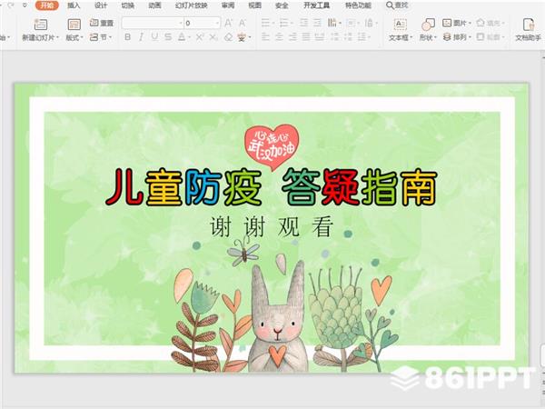Click the shape Fill (填充) button
The image size is (545, 409).
pyautogui.click(x=490, y=23)
